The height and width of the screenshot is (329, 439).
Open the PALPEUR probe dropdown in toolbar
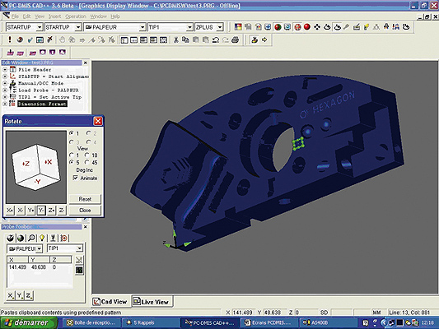(x=142, y=27)
